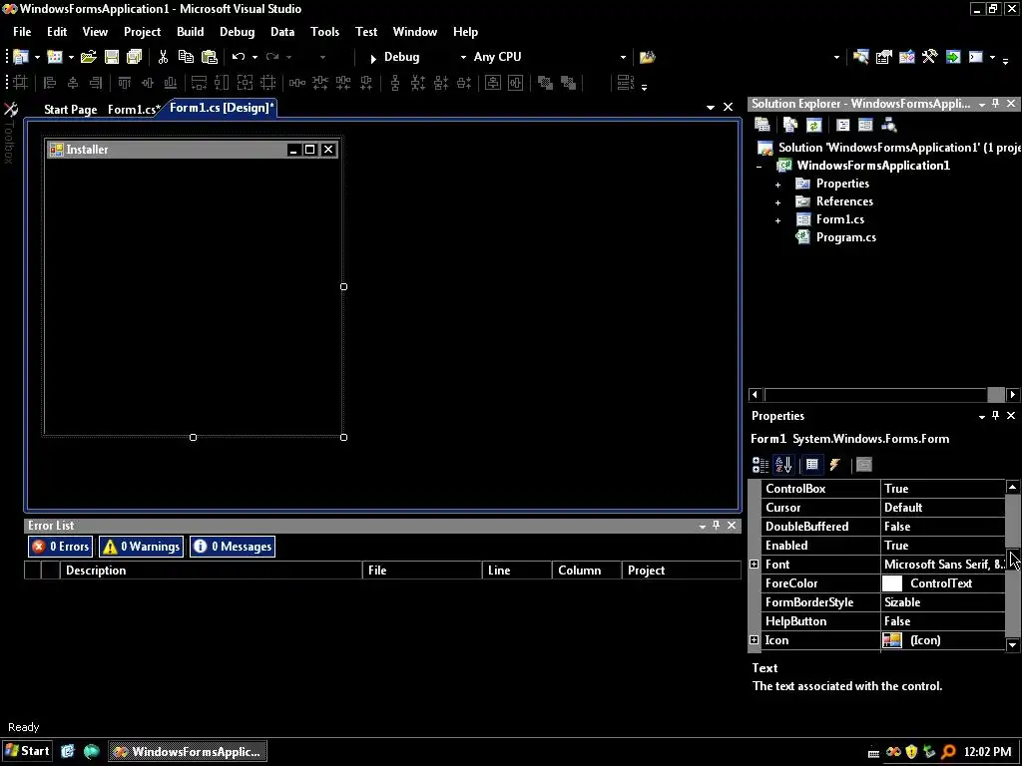1022x766 pixels.
Task: Open the active documents list dropdown arrow
Action: click(711, 108)
